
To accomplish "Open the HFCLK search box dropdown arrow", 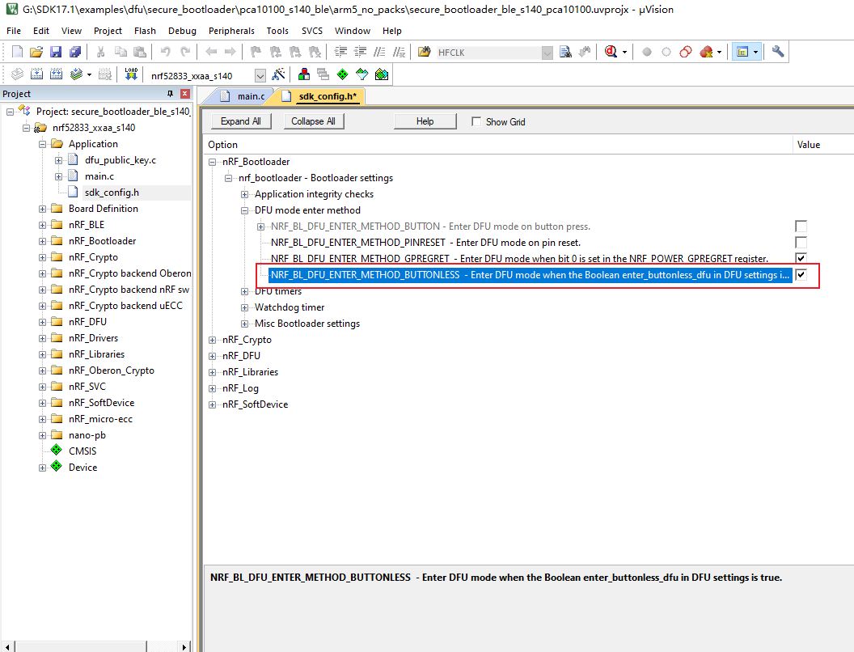I will [547, 53].
